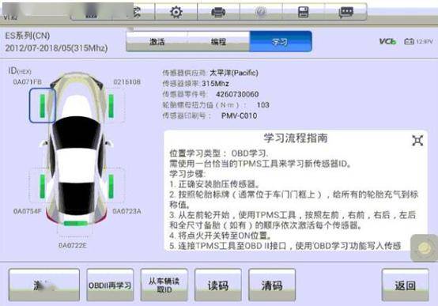Click the 位置学习类型 OBD学习 line
The width and height of the screenshot is (438, 306).
(219, 153)
